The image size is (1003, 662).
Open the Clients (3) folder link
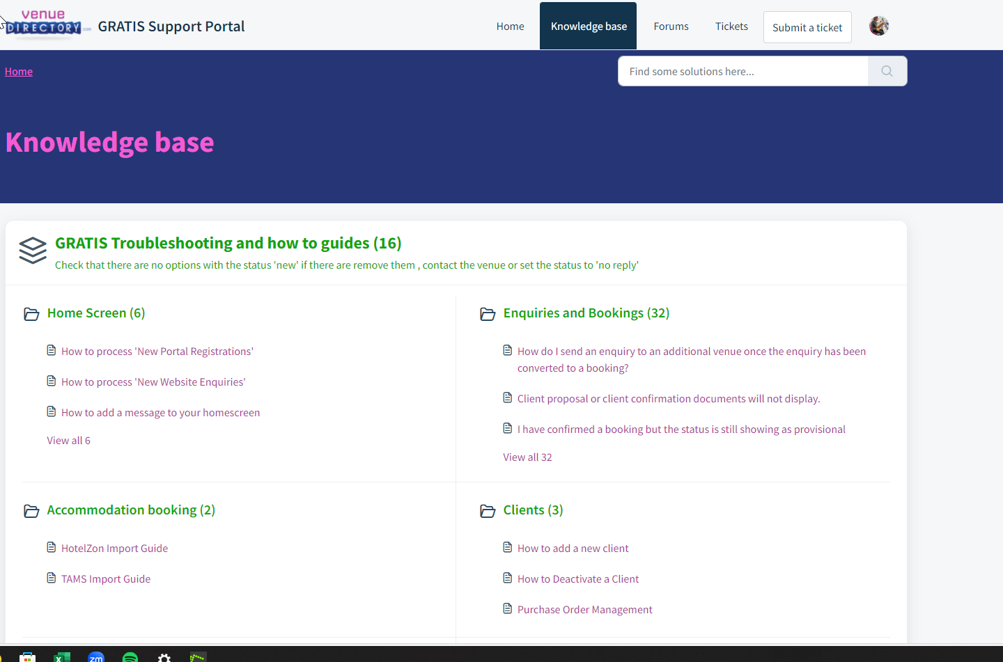[x=534, y=510]
